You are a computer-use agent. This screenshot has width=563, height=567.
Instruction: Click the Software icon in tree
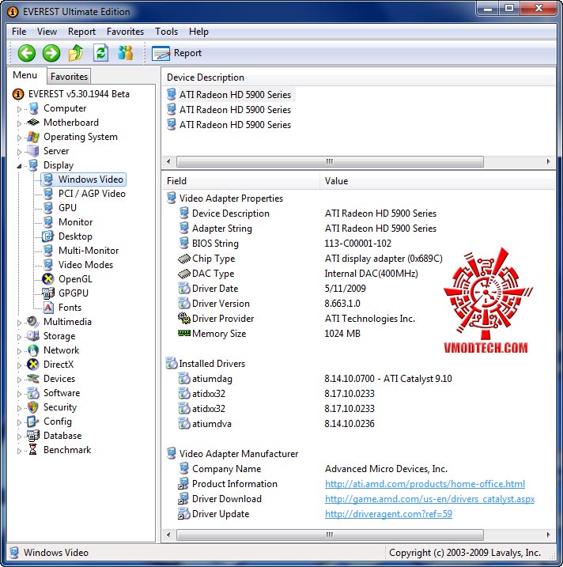33,393
